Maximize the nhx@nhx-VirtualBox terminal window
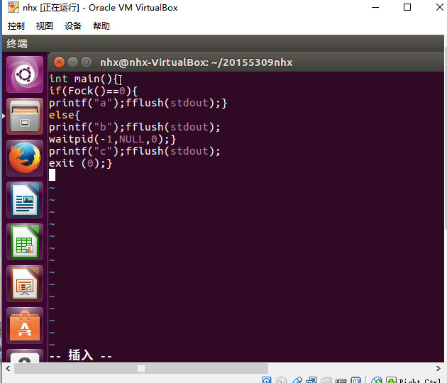 (x=86, y=62)
